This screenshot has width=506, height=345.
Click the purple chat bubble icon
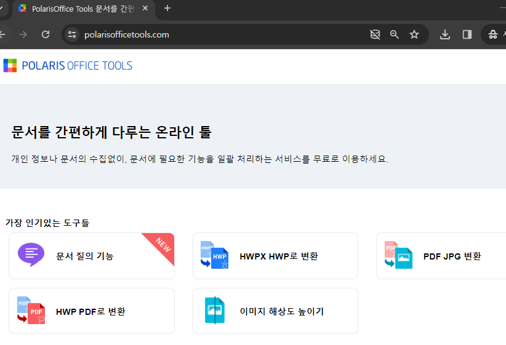click(31, 255)
